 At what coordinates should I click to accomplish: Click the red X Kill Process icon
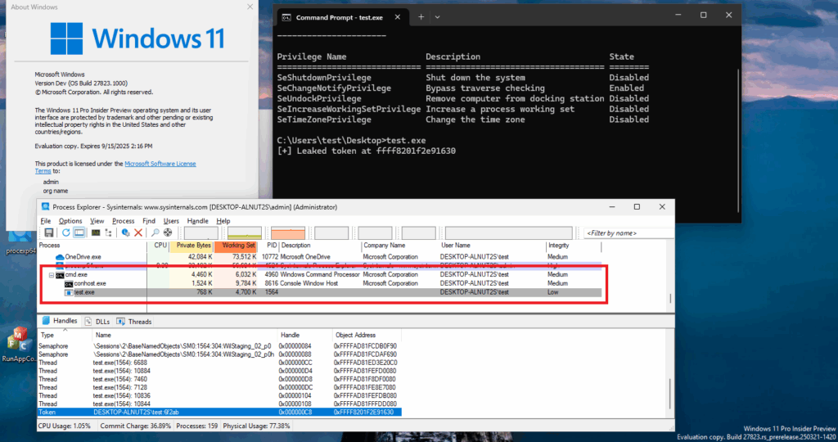[x=138, y=232]
